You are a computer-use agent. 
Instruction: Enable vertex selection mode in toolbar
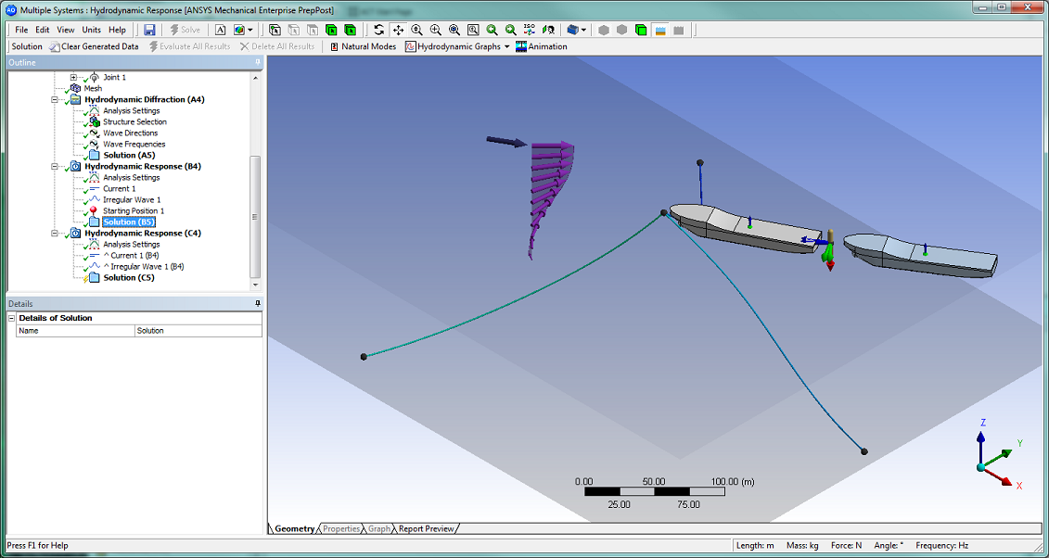275,29
